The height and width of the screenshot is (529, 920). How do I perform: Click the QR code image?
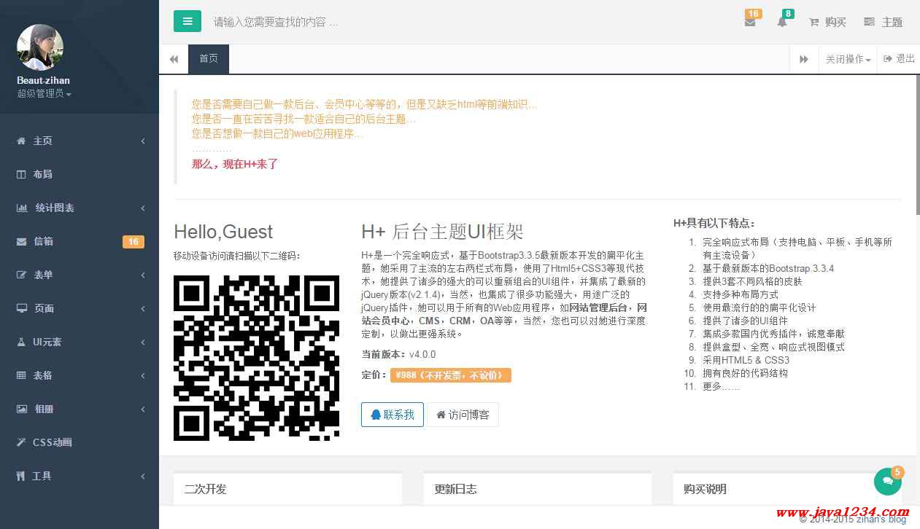256,358
